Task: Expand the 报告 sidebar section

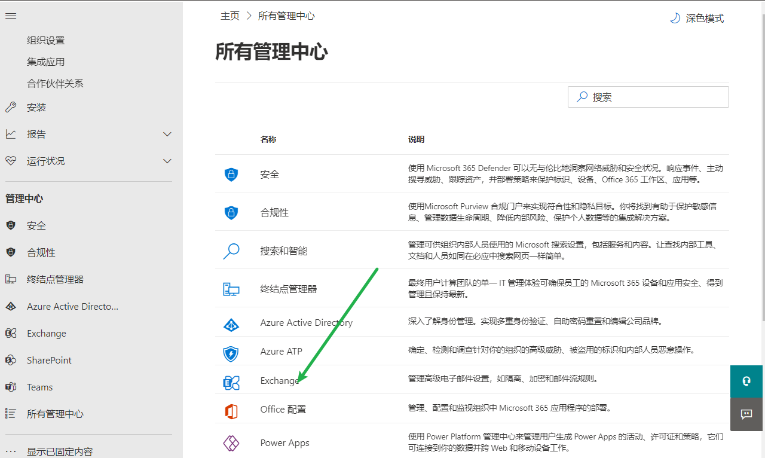Action: [167, 135]
